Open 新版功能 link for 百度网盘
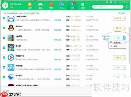Screen dimensions: 131x97 [x=58, y=69]
